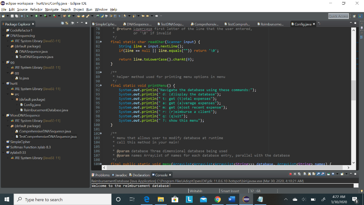Click the Next Annotation toolbar icon
The height and width of the screenshot is (205, 364).
click(125, 16)
